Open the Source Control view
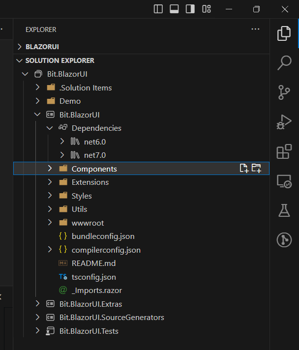The height and width of the screenshot is (350, 299). click(x=284, y=92)
